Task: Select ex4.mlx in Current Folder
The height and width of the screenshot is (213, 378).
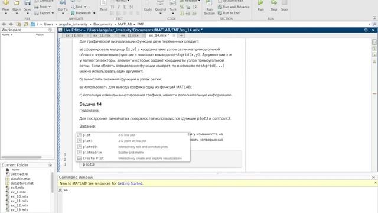Action: 17,188
